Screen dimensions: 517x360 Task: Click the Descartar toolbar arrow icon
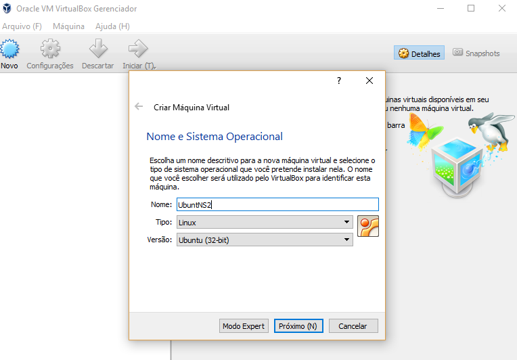[x=98, y=49]
